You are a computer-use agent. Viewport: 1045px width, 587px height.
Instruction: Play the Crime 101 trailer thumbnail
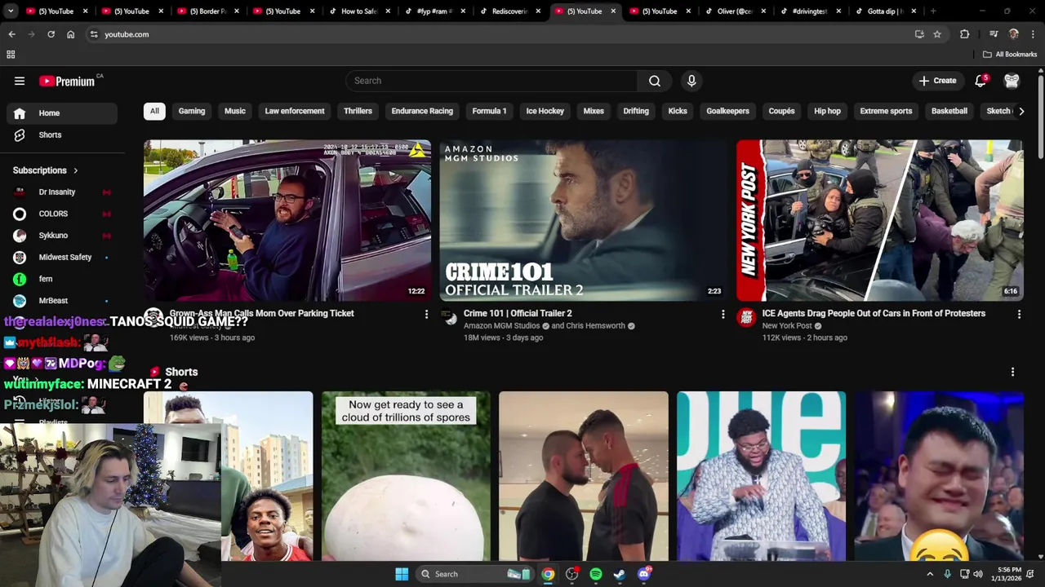click(x=584, y=220)
